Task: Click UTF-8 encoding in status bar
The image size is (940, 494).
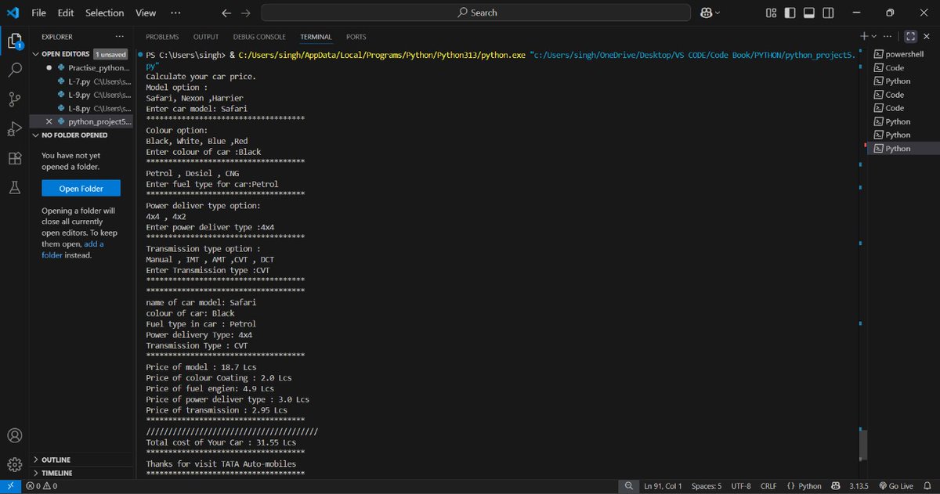Action: click(x=741, y=486)
